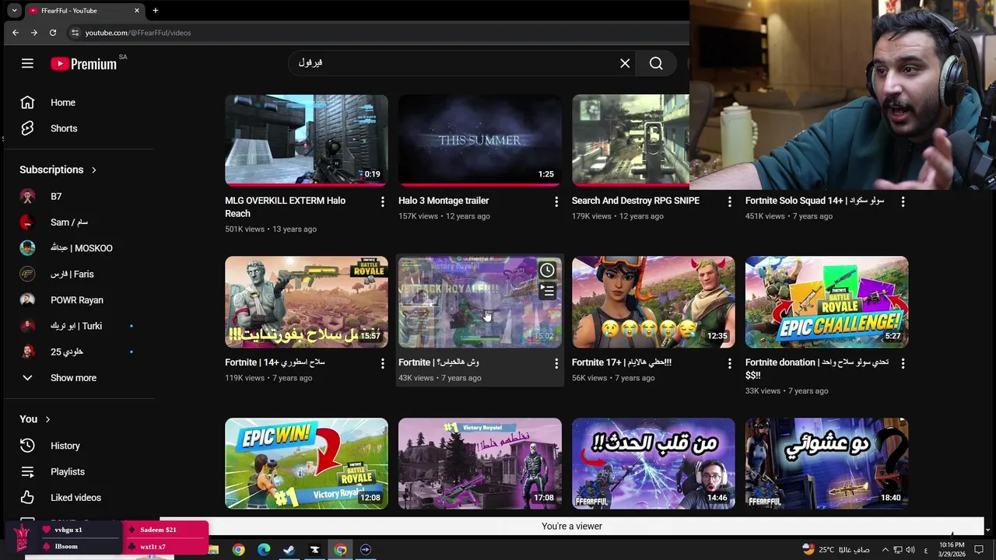Show hidden tray icons chevron
This screenshot has width=996, height=560.
click(885, 550)
